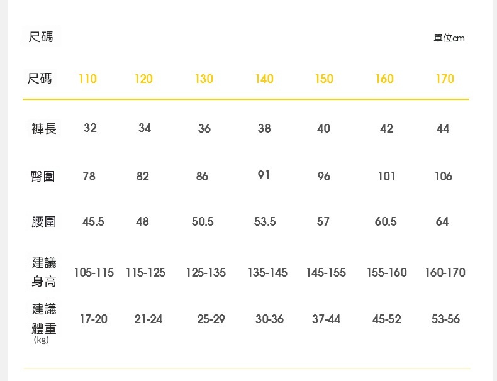The width and height of the screenshot is (497, 381).
Task: Select the 105-115 suggested height cell
Action: pyautogui.click(x=94, y=273)
